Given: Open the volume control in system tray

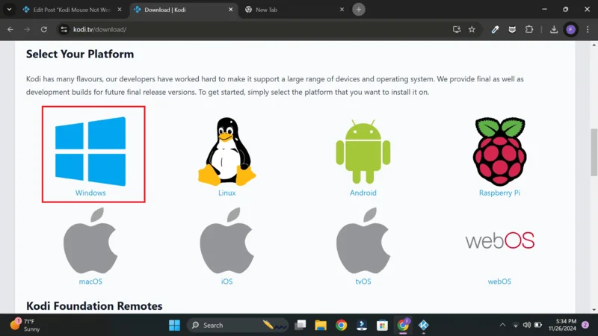Looking at the screenshot, I should pos(527,325).
